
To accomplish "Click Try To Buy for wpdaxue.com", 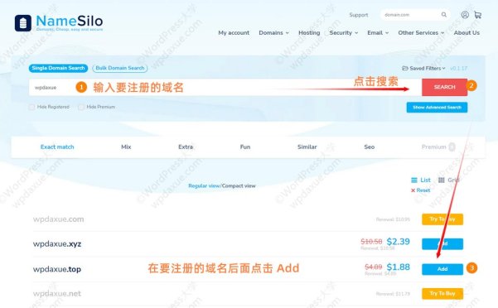I will tap(442, 219).
